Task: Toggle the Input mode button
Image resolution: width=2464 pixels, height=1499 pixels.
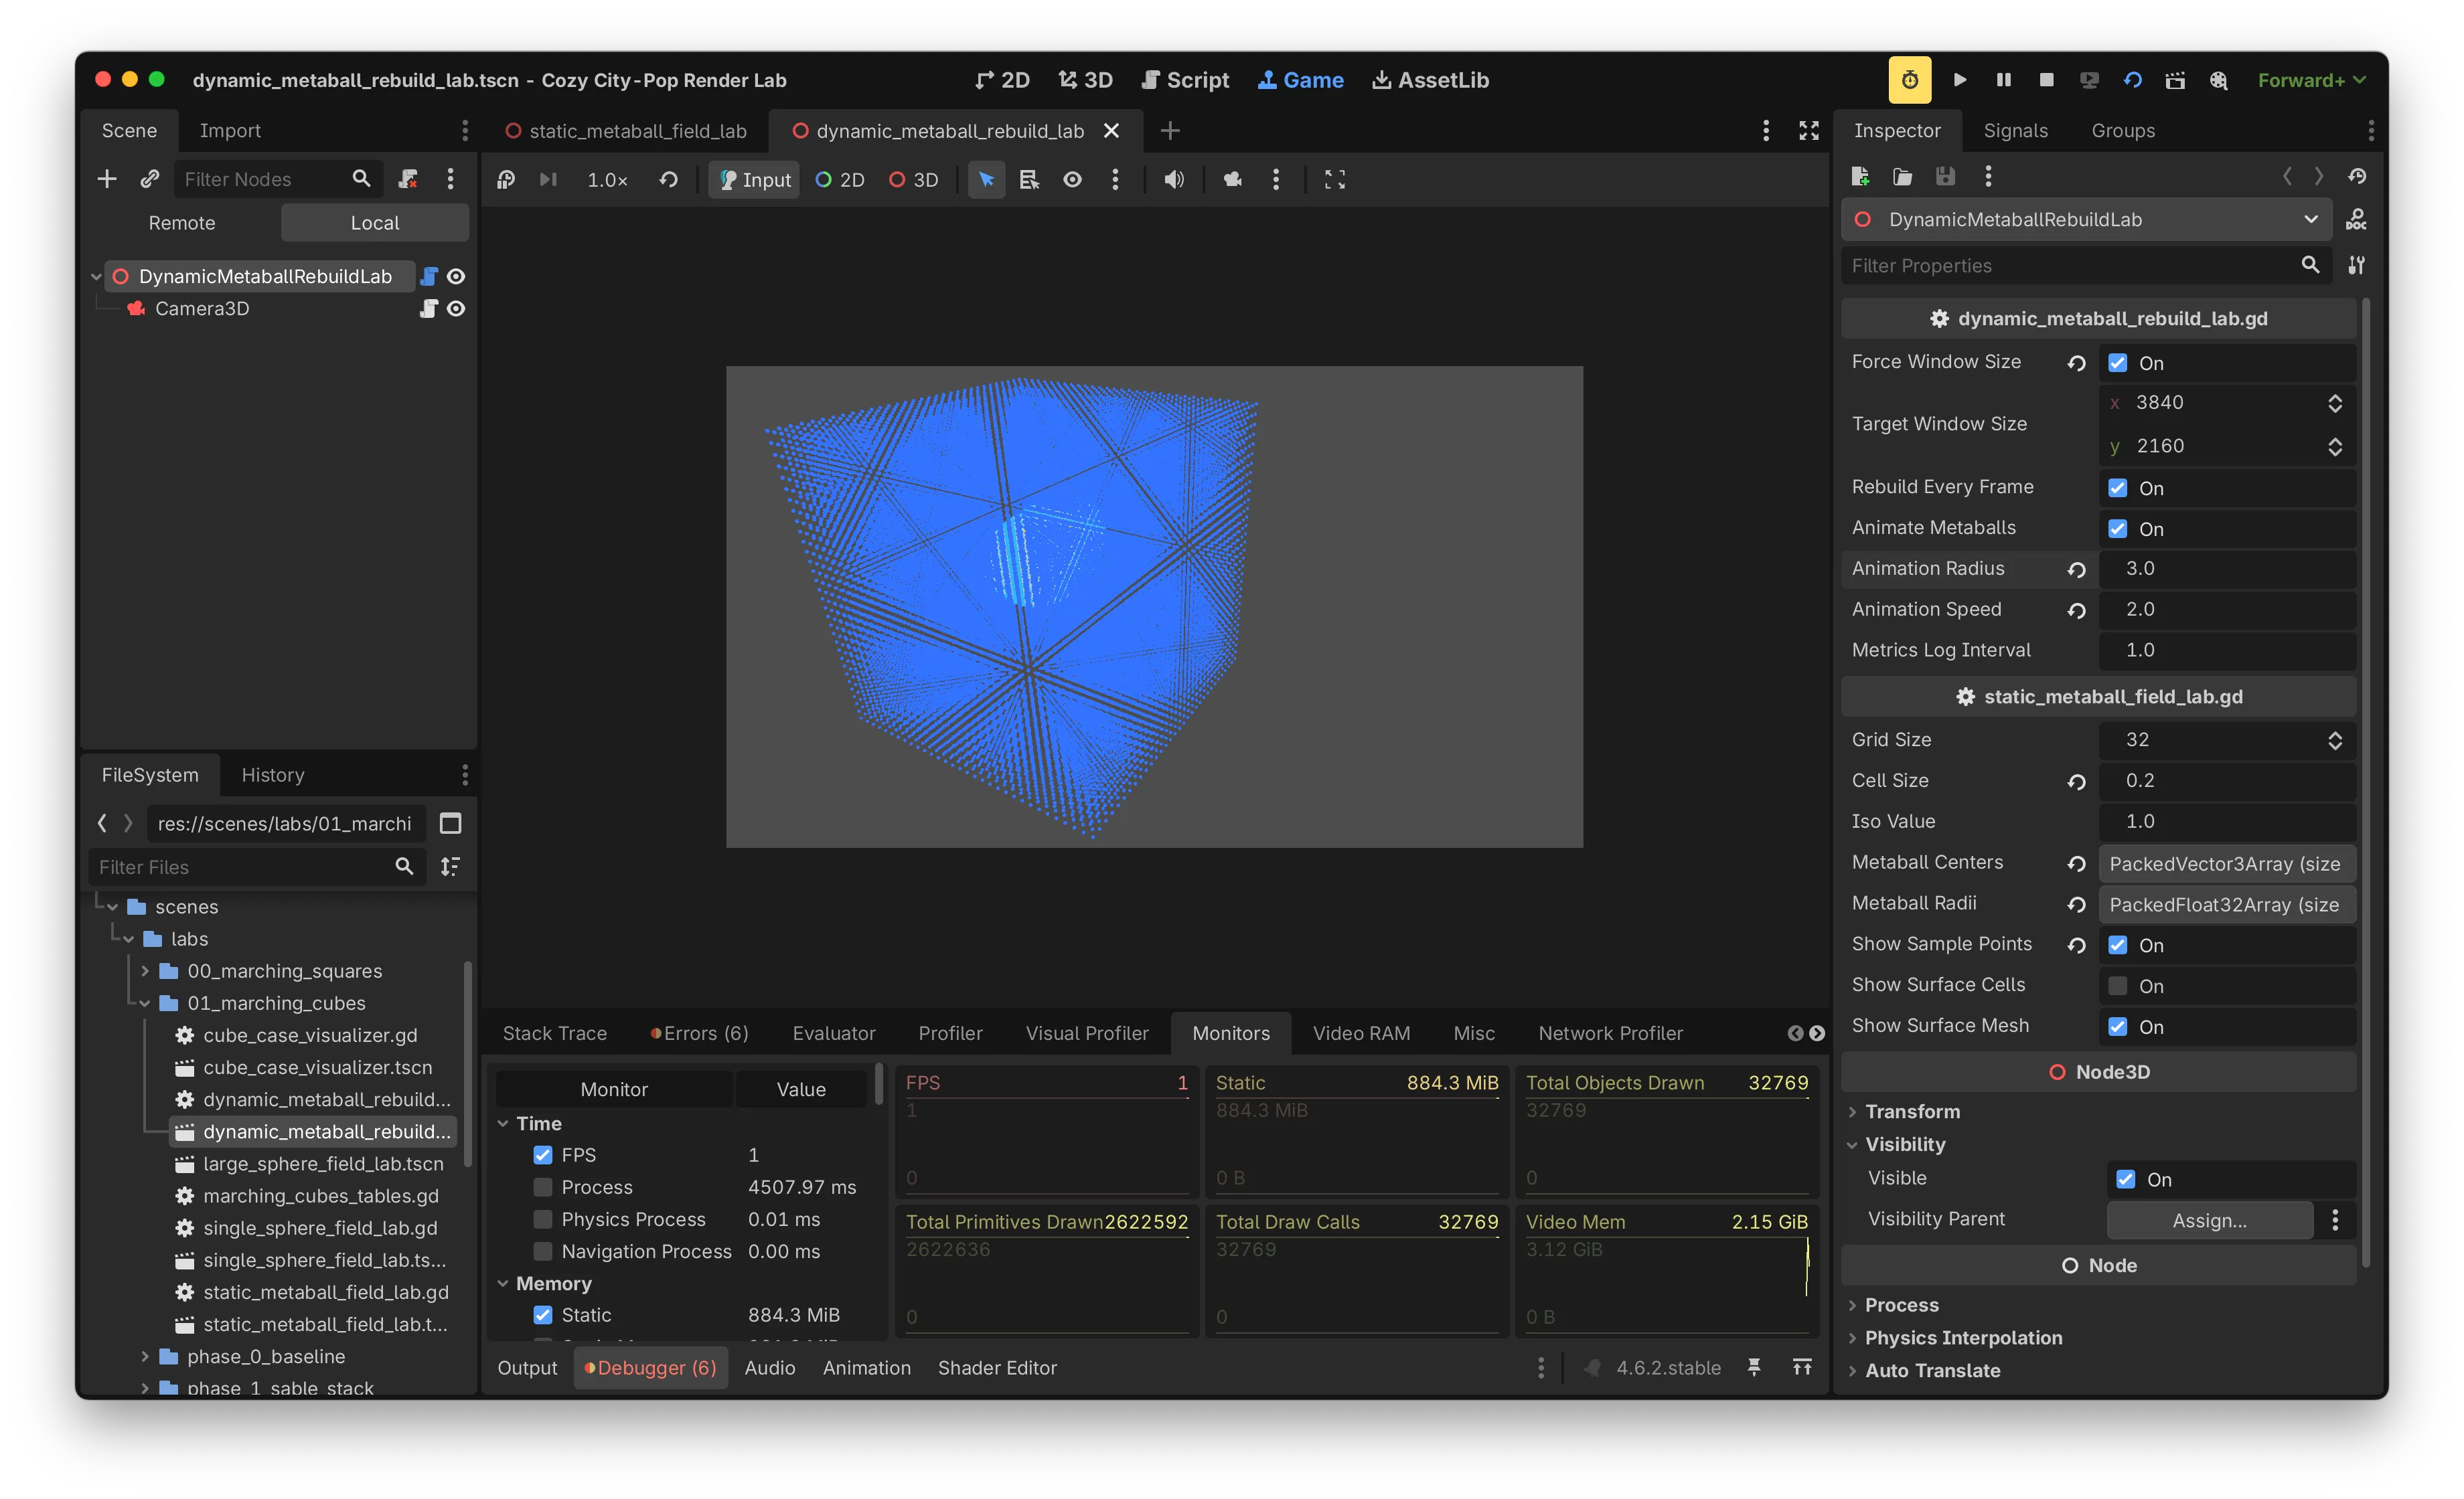Action: 755,179
